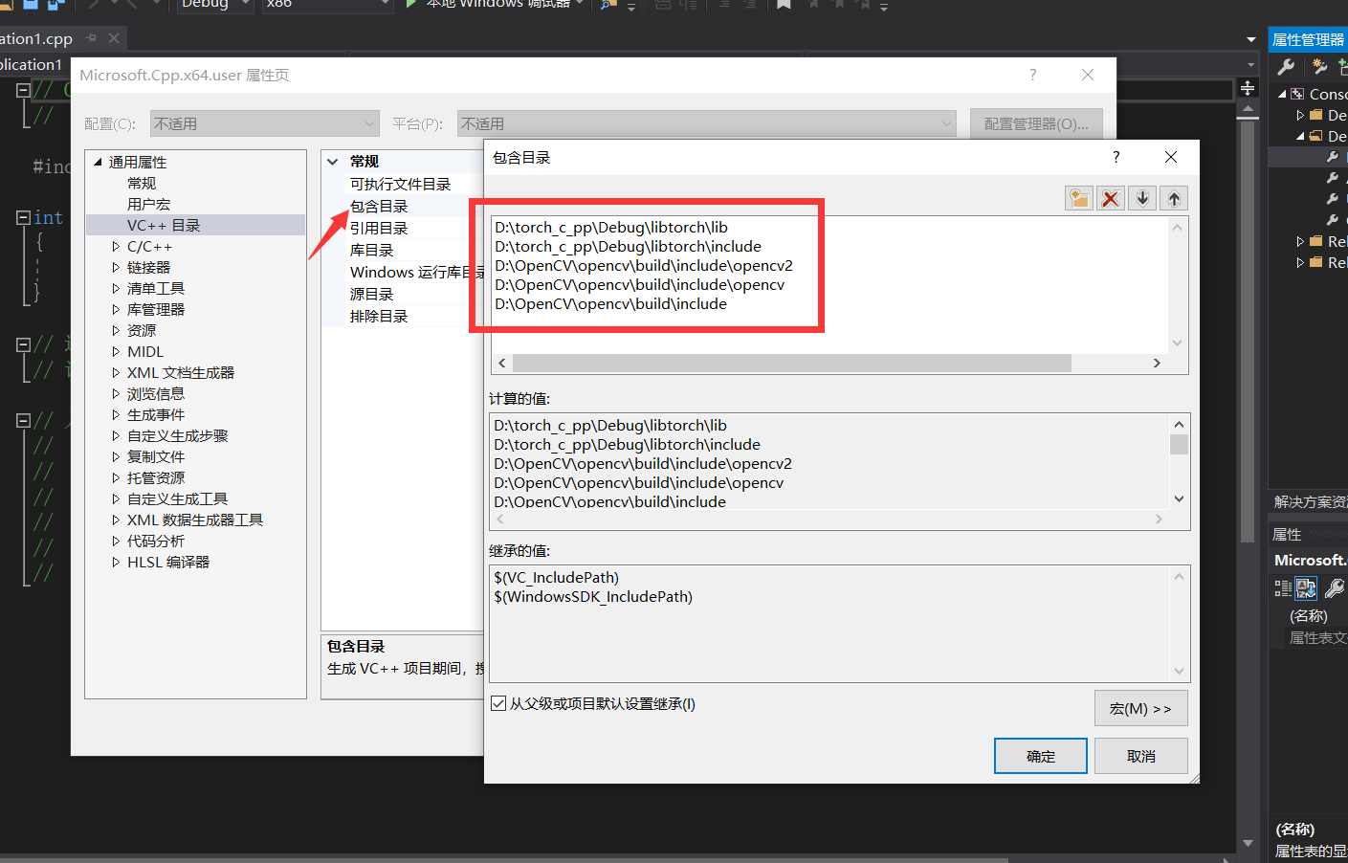Collapse the 通用属性 tree node
Viewport: 1348px width, 863px height.
98,162
